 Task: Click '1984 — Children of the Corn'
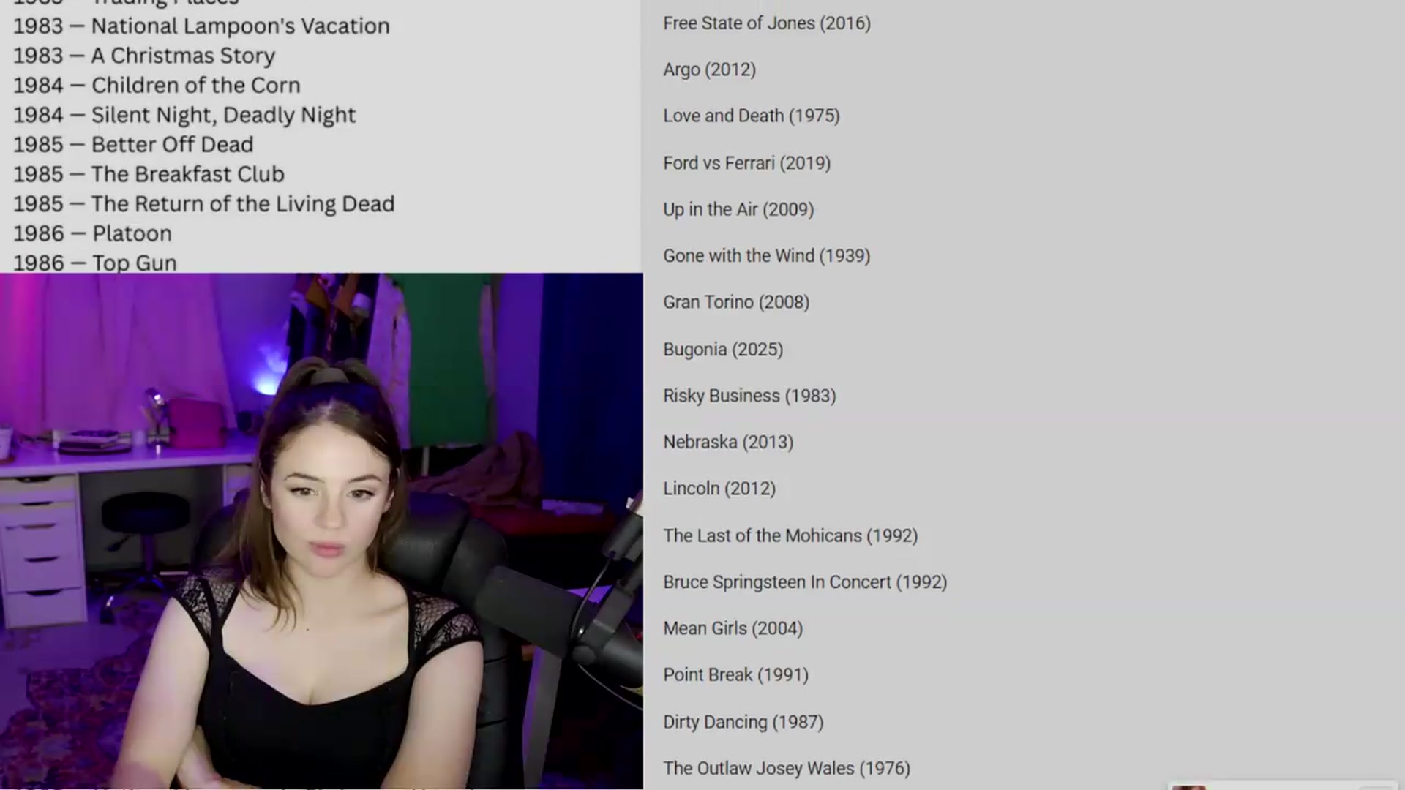[157, 86]
